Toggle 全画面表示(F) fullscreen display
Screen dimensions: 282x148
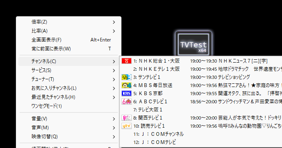point(68,40)
